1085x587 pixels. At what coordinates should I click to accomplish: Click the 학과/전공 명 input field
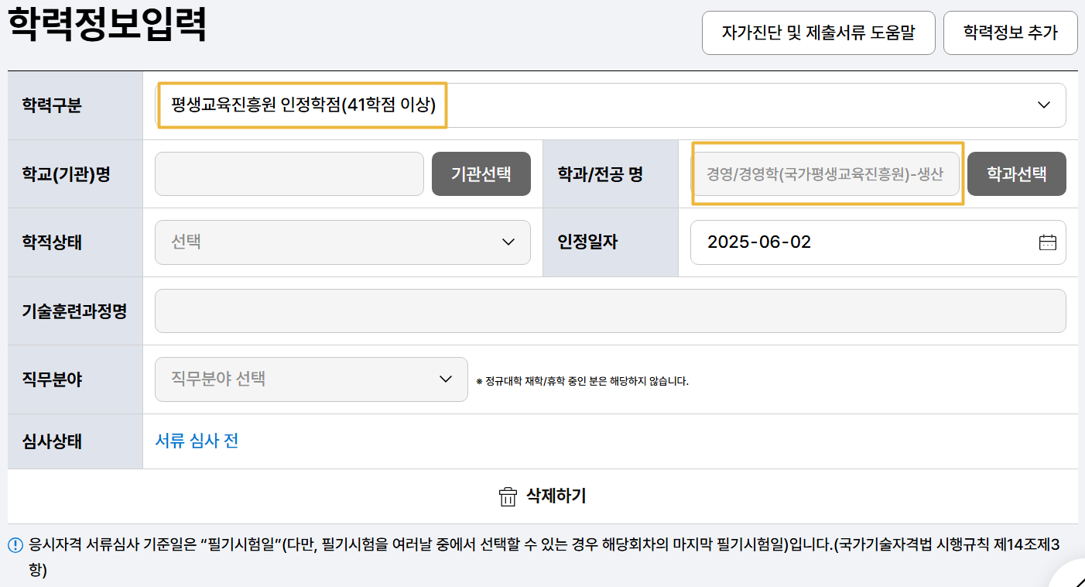(x=825, y=174)
